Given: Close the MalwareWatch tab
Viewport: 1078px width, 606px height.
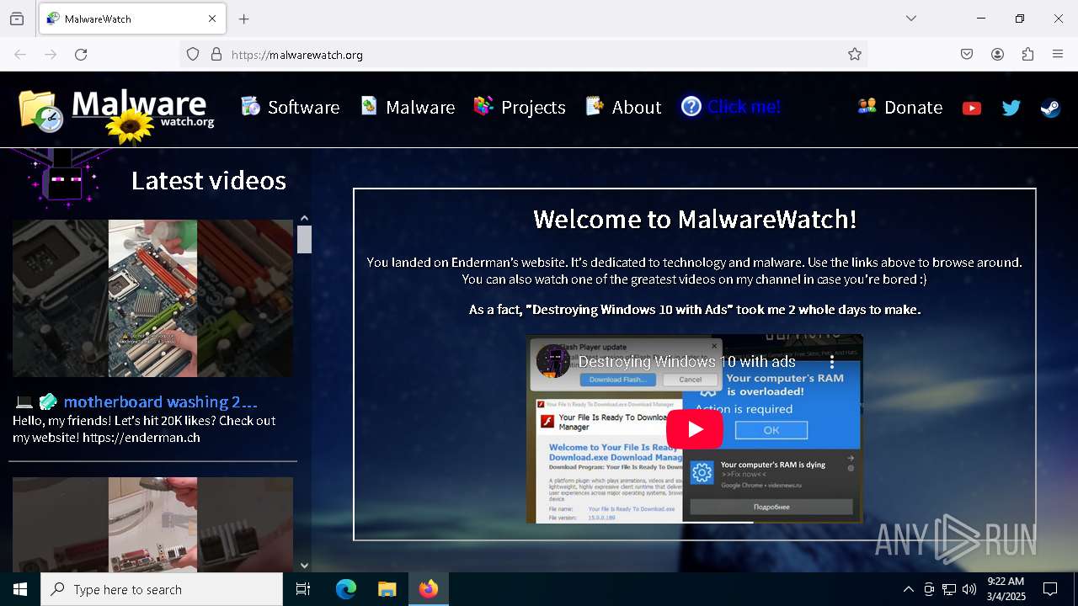Looking at the screenshot, I should (212, 19).
